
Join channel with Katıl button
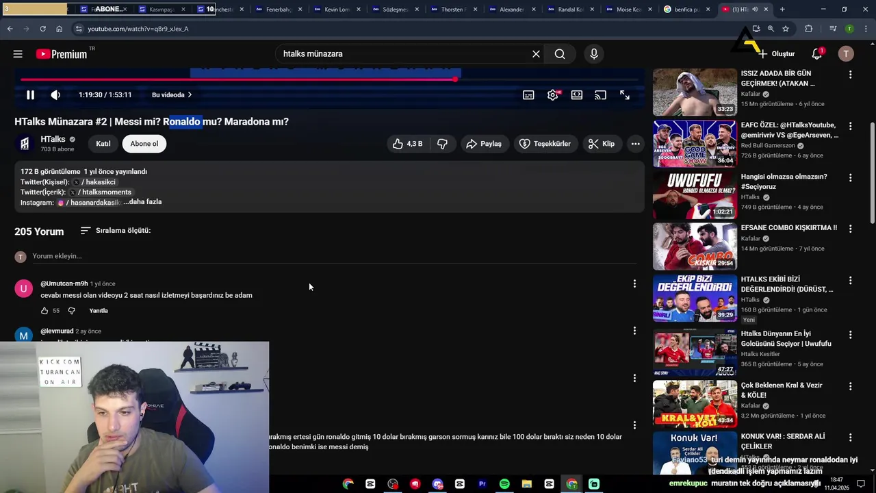click(x=103, y=144)
